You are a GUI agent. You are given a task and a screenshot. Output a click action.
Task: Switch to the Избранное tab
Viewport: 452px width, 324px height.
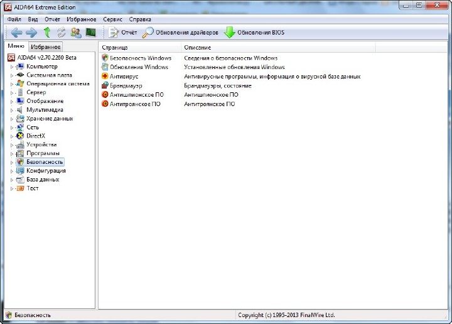46,47
